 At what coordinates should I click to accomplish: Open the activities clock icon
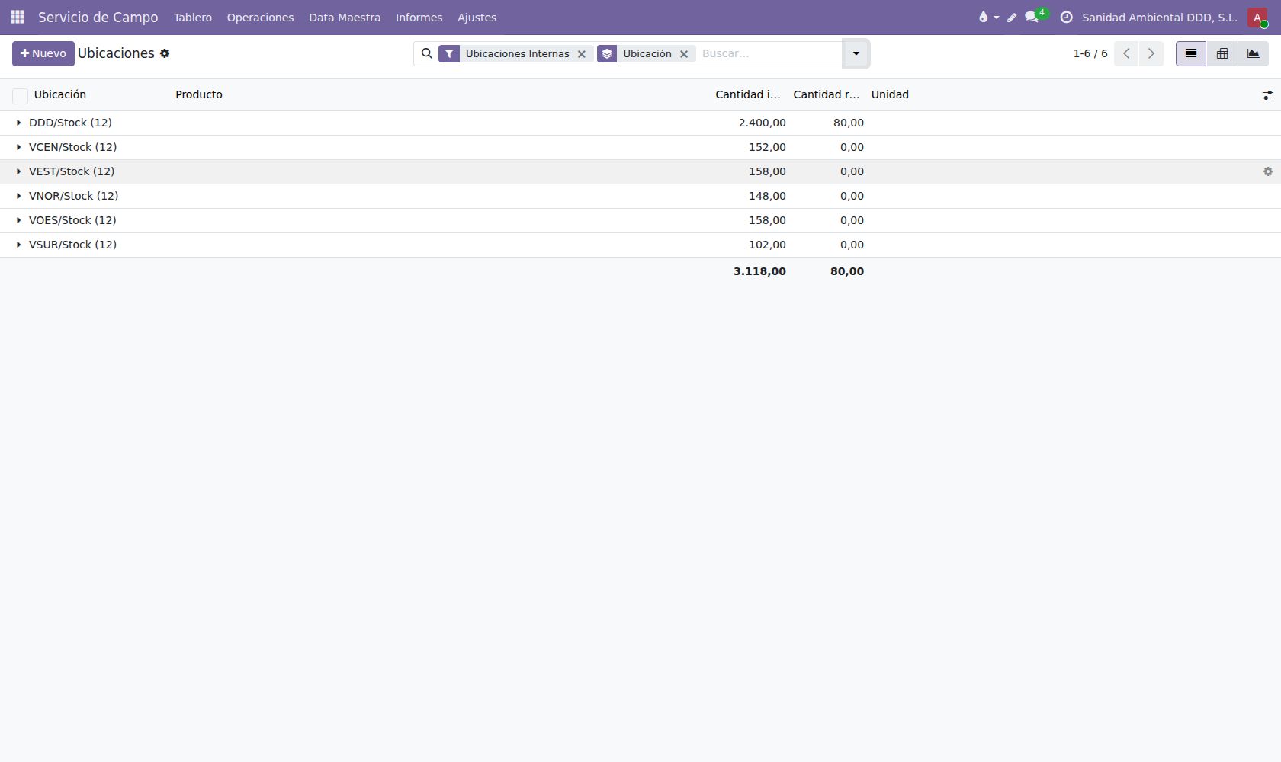(1066, 17)
